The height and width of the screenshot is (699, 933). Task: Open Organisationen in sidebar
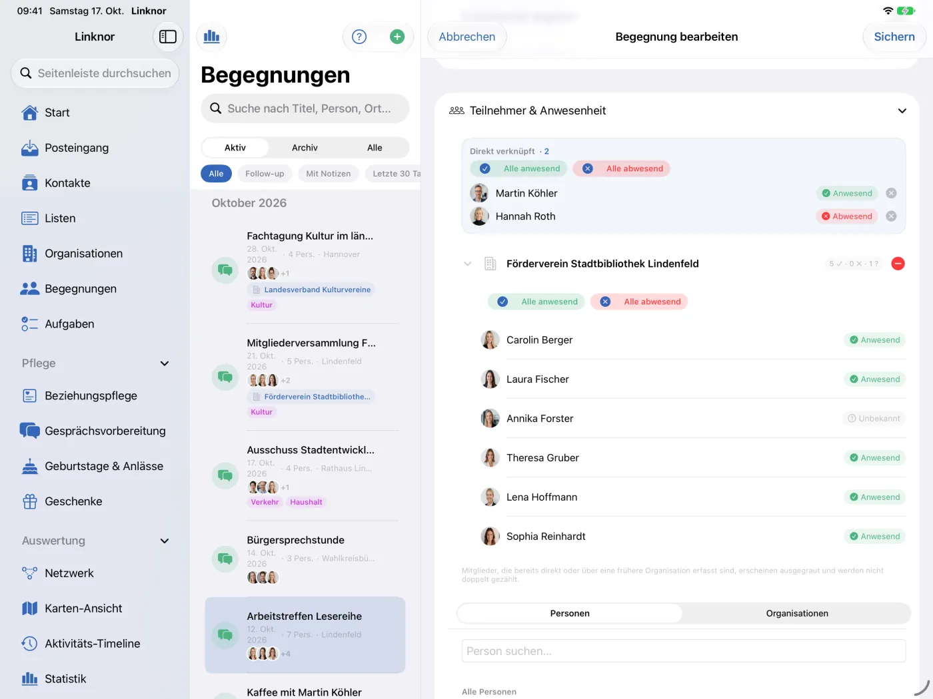[95, 254]
